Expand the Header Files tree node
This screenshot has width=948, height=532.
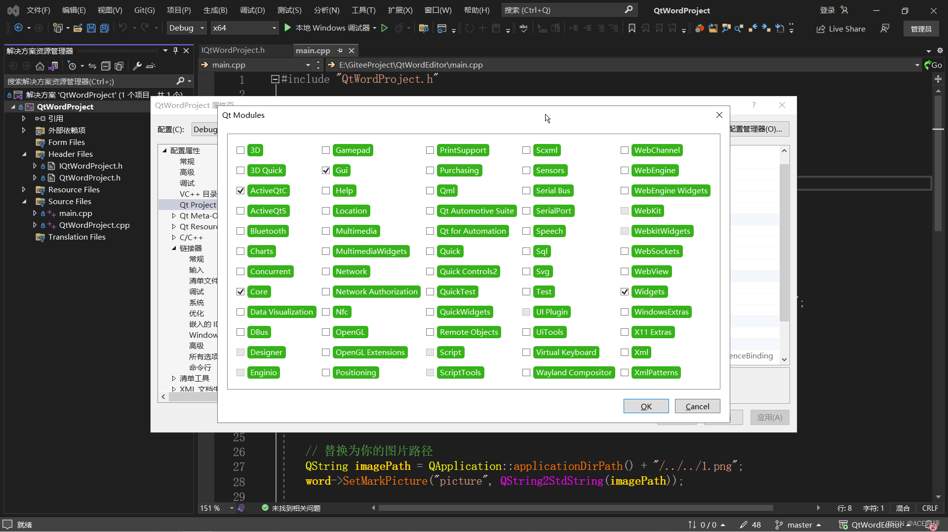pyautogui.click(x=24, y=154)
